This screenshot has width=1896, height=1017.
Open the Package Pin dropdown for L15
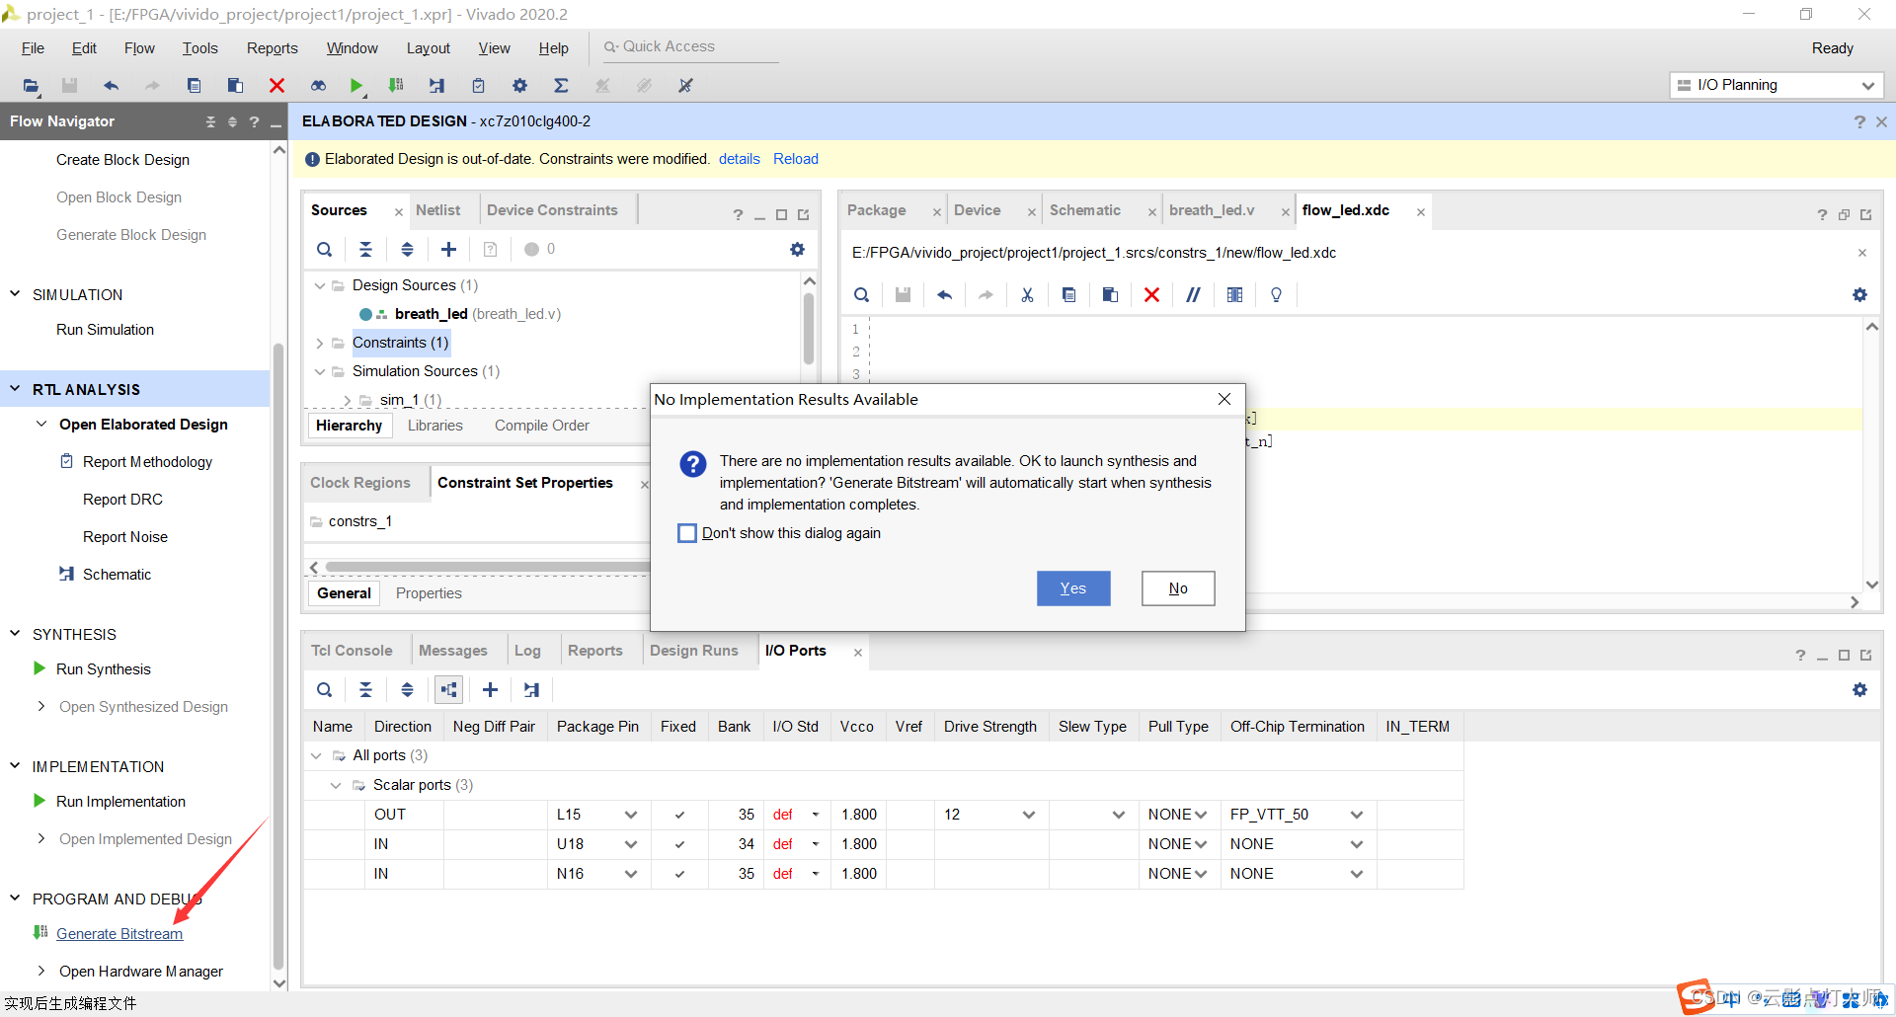[x=631, y=815]
